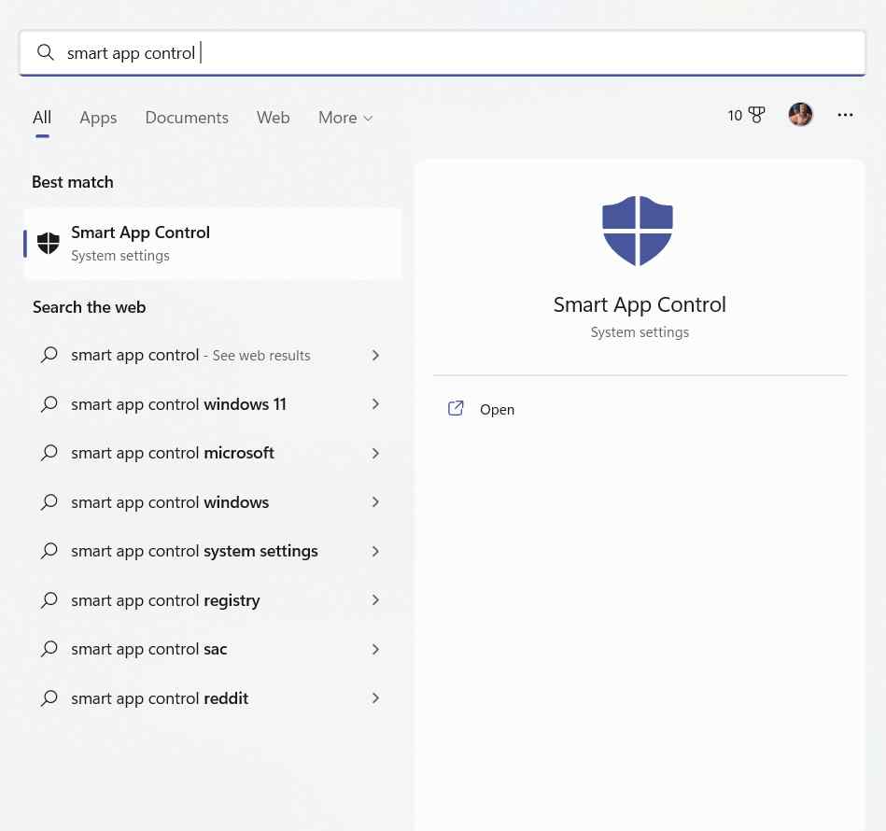Switch to the All tab
886x831 pixels.
coord(42,118)
